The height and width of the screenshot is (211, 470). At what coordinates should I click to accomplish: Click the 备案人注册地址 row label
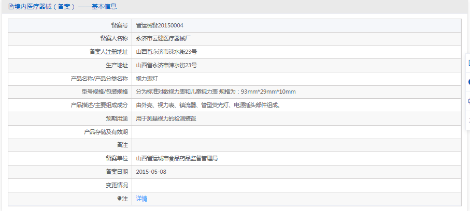tap(108, 52)
